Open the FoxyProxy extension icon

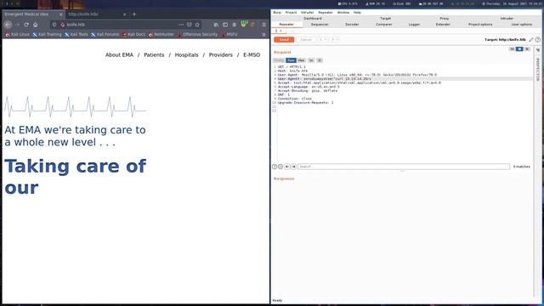point(253,25)
